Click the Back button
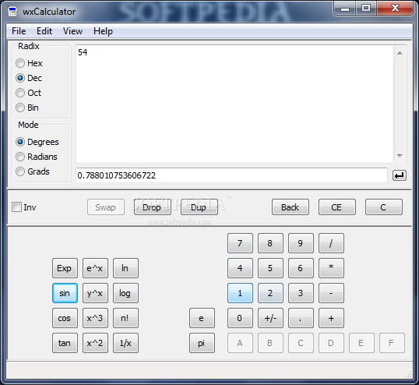 290,207
